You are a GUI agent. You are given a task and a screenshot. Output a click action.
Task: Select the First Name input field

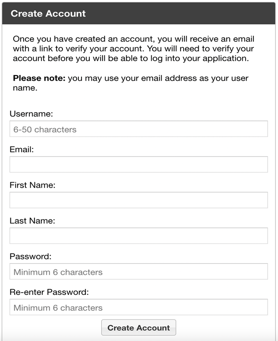pyautogui.click(x=138, y=200)
